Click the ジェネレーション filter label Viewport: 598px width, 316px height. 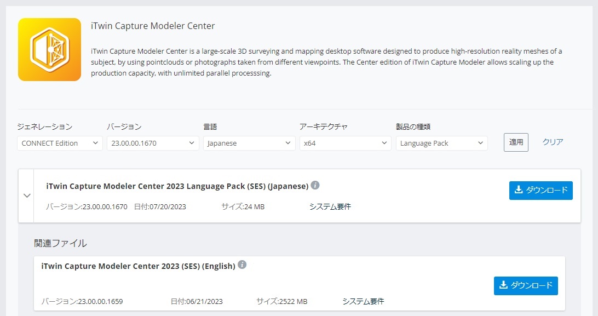pyautogui.click(x=44, y=127)
